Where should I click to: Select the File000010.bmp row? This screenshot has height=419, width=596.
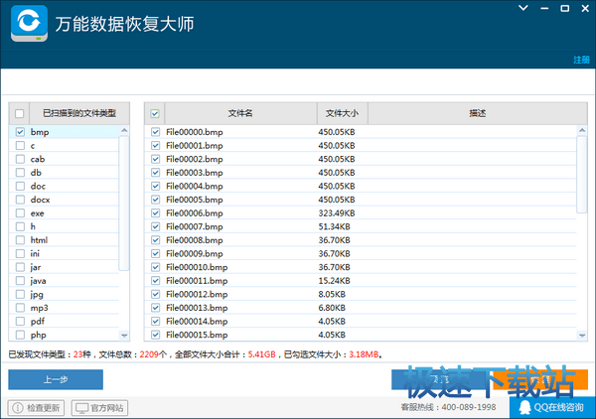(361, 267)
